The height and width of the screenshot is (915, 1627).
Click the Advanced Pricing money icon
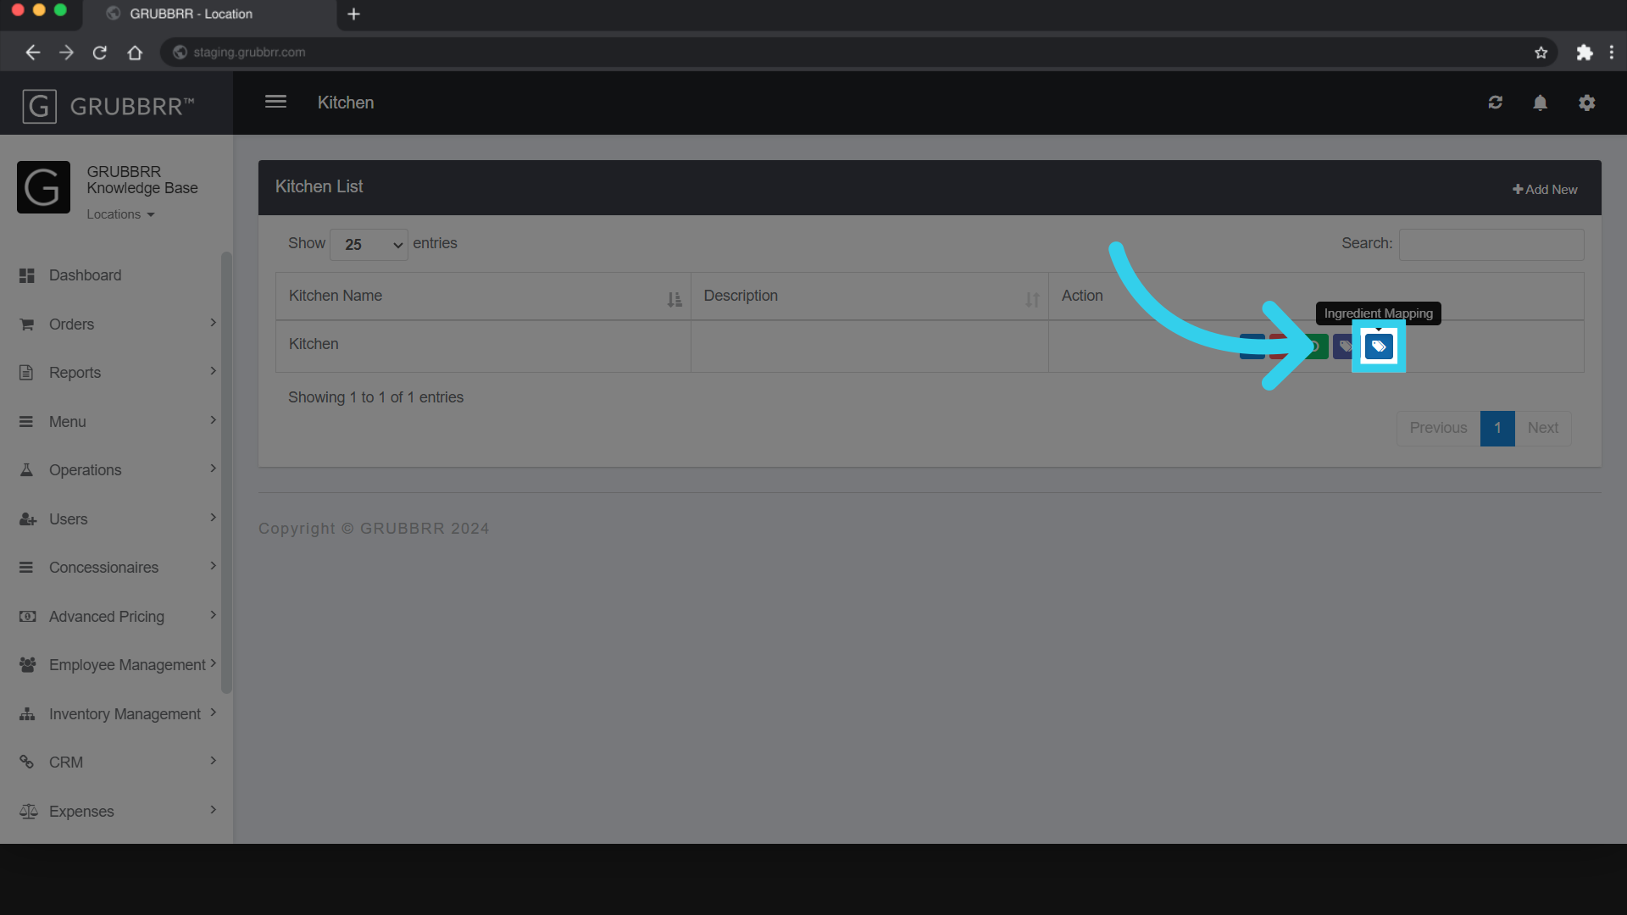point(28,617)
